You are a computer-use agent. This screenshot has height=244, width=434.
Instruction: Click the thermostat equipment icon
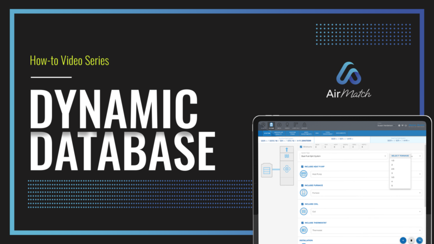point(303,230)
